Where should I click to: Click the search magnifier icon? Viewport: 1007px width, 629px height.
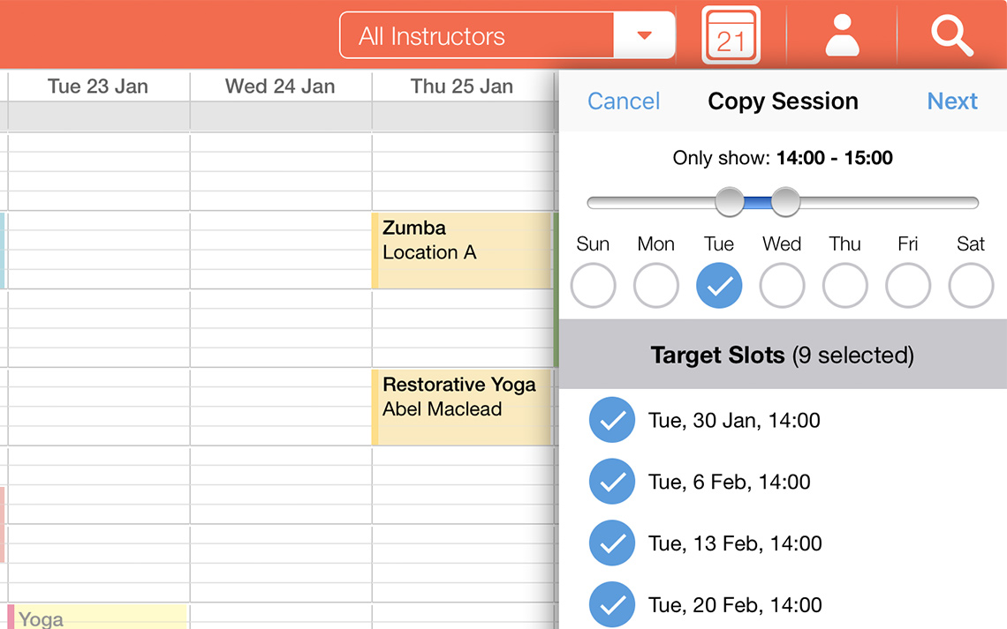pyautogui.click(x=951, y=35)
